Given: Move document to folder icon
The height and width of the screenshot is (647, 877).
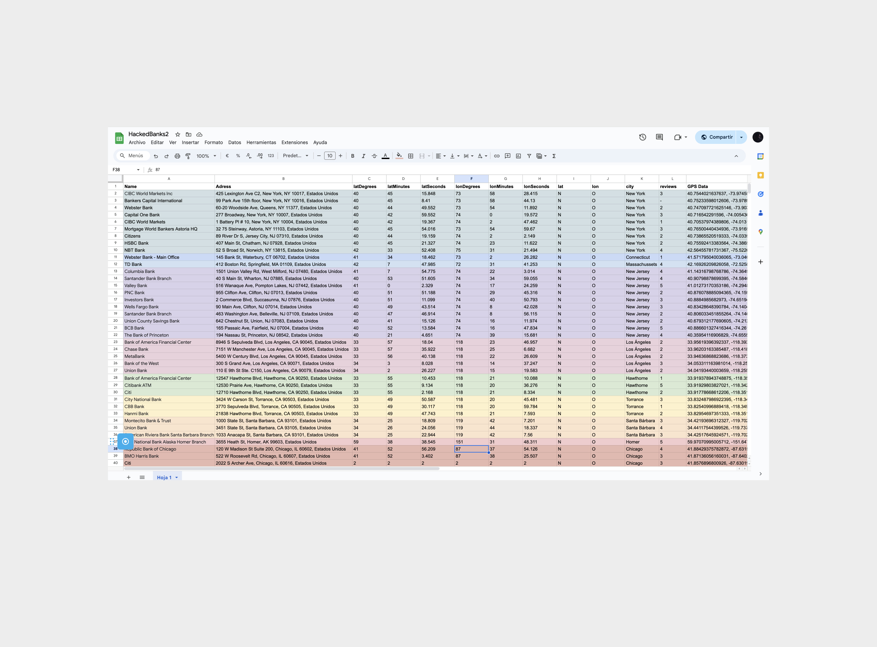Looking at the screenshot, I should click(189, 134).
